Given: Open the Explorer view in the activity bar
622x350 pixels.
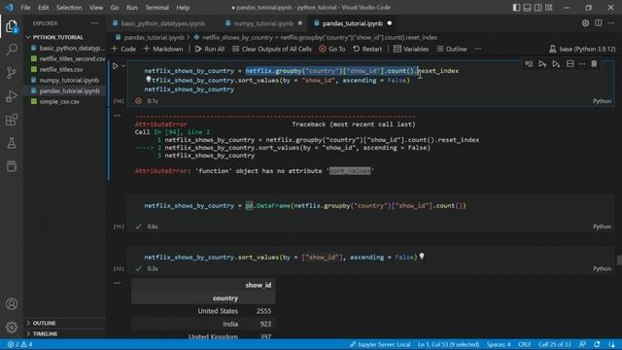Looking at the screenshot, I should pyautogui.click(x=12, y=26).
